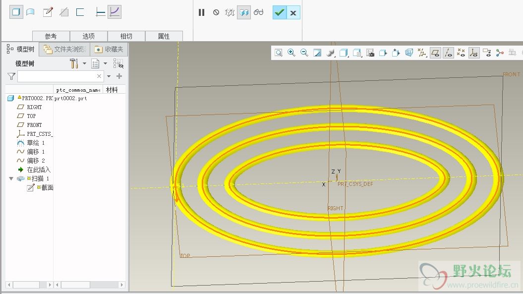The height and width of the screenshot is (294, 523).
Task: Open the 参考 tab
Action: click(x=51, y=36)
